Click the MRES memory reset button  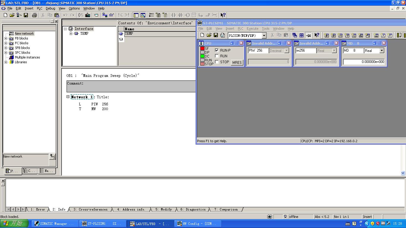(x=237, y=62)
